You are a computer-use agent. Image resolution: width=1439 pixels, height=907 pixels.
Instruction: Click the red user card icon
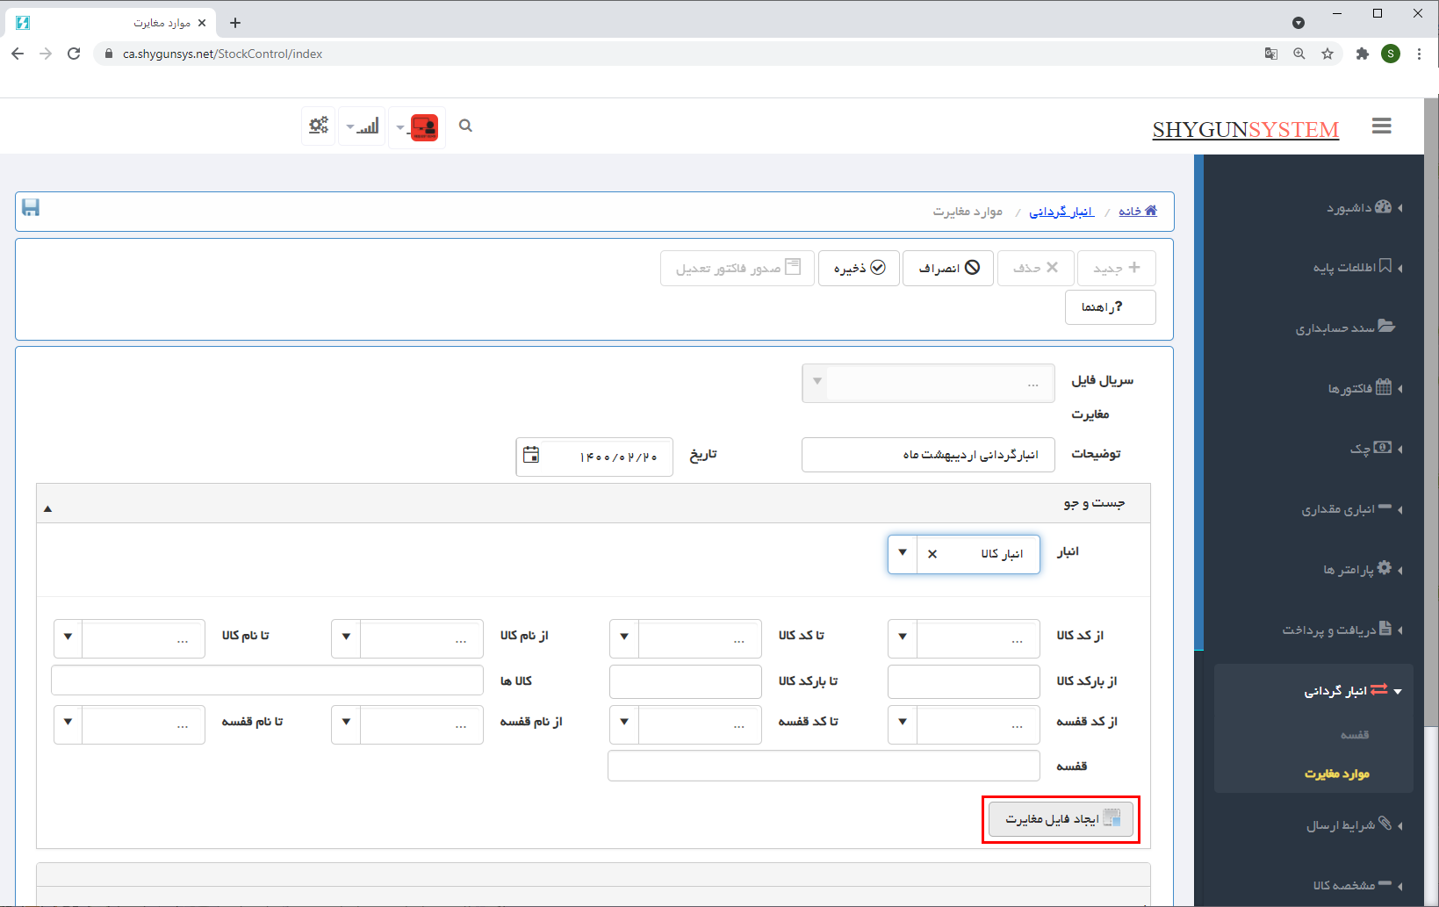coord(424,127)
